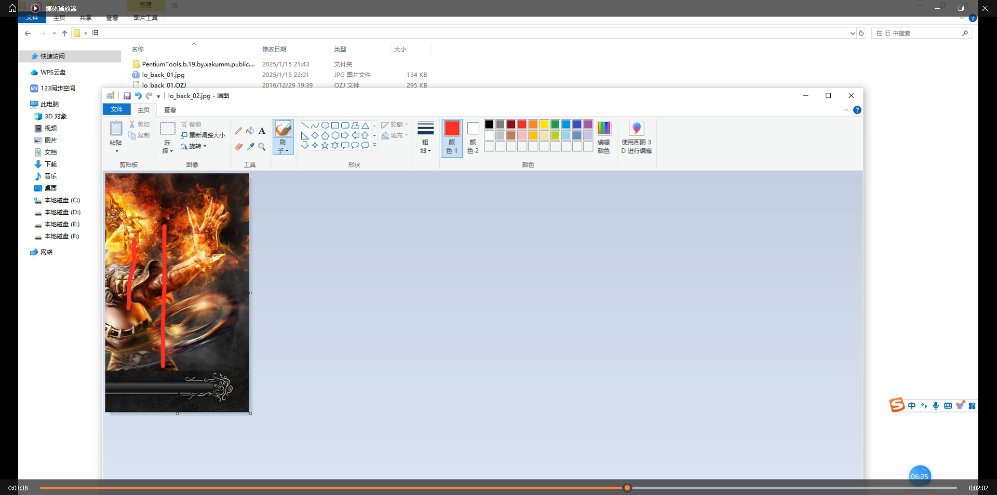Select the Fill with color bucket tool
The height and width of the screenshot is (495, 997).
click(250, 131)
